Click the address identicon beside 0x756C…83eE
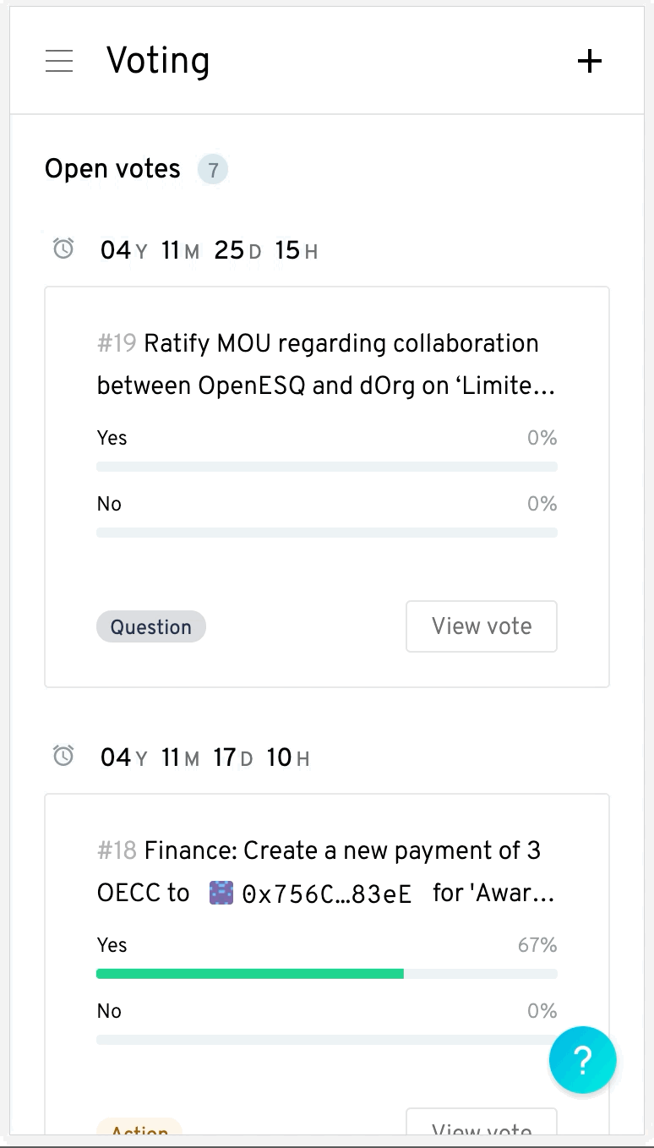Viewport: 654px width, 1148px height. pos(221,894)
